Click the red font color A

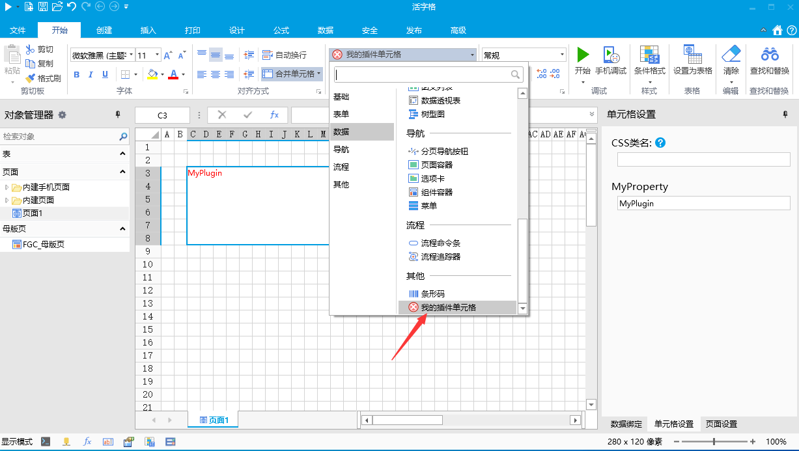point(173,74)
